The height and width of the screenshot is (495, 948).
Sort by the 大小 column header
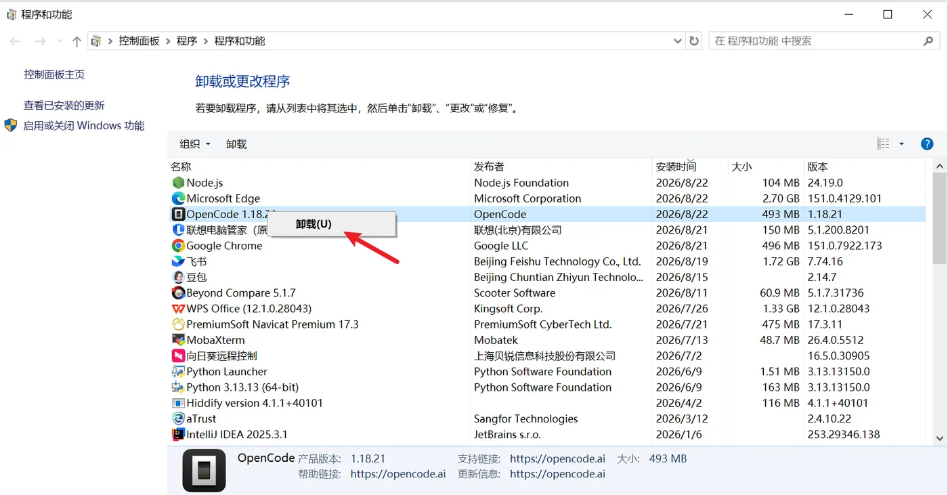[x=765, y=167]
